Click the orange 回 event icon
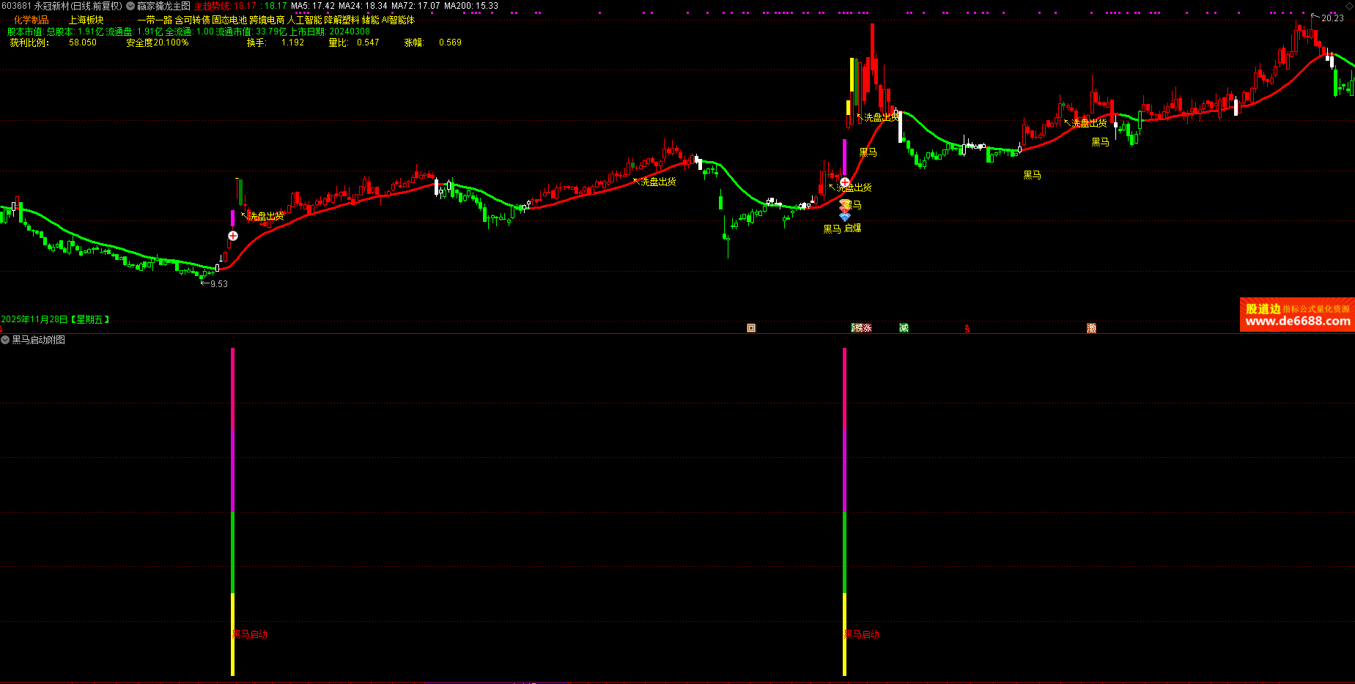Viewport: 1355px width, 684px height. coord(751,328)
